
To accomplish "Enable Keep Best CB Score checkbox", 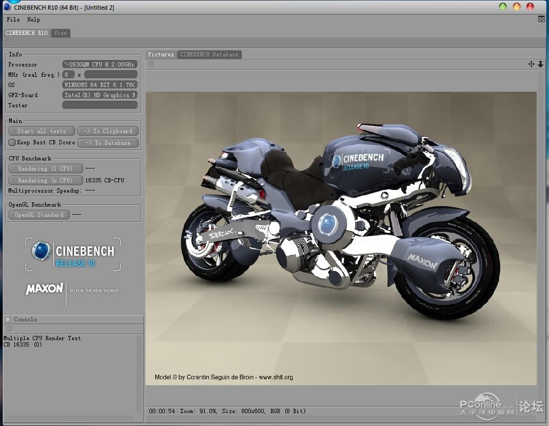I will 12,142.
